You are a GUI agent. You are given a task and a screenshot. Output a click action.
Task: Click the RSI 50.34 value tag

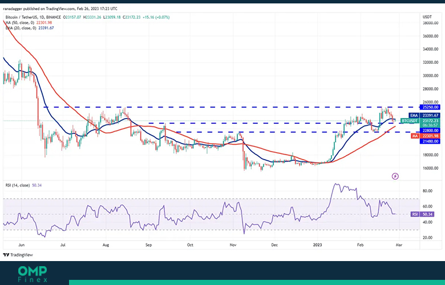point(422,214)
